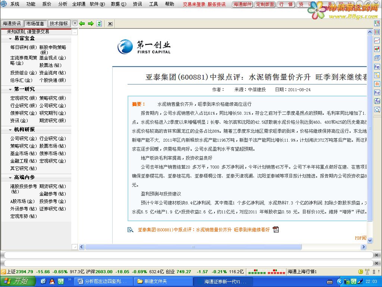
Task: Click the scroll-right arrow of horizontal scrollbar
Action: pyautogui.click(x=363, y=247)
